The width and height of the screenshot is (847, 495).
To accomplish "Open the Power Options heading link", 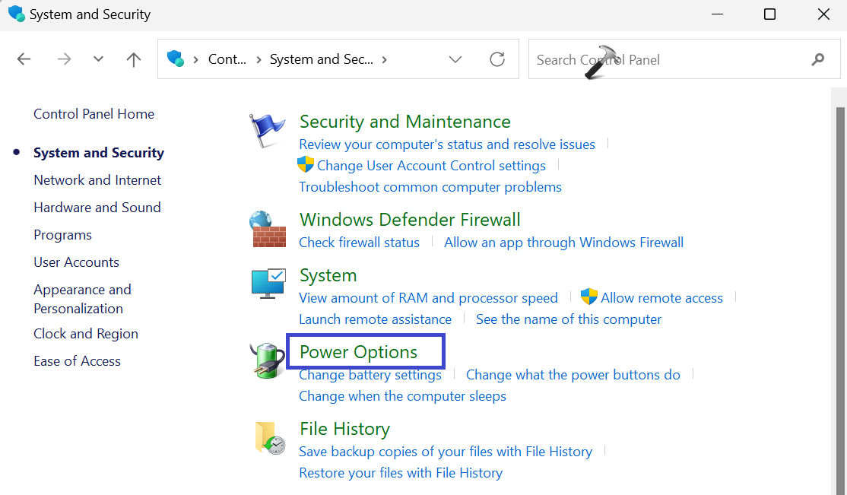I will point(358,352).
